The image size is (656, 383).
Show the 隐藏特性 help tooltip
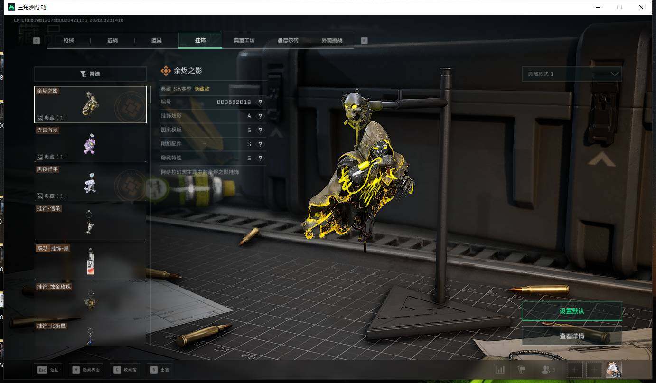(260, 158)
